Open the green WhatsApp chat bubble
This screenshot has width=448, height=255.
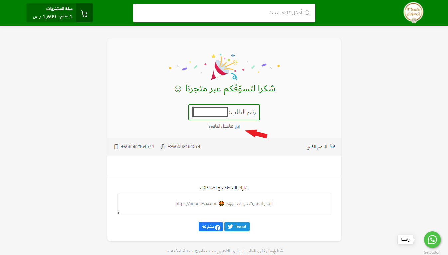[x=432, y=240]
